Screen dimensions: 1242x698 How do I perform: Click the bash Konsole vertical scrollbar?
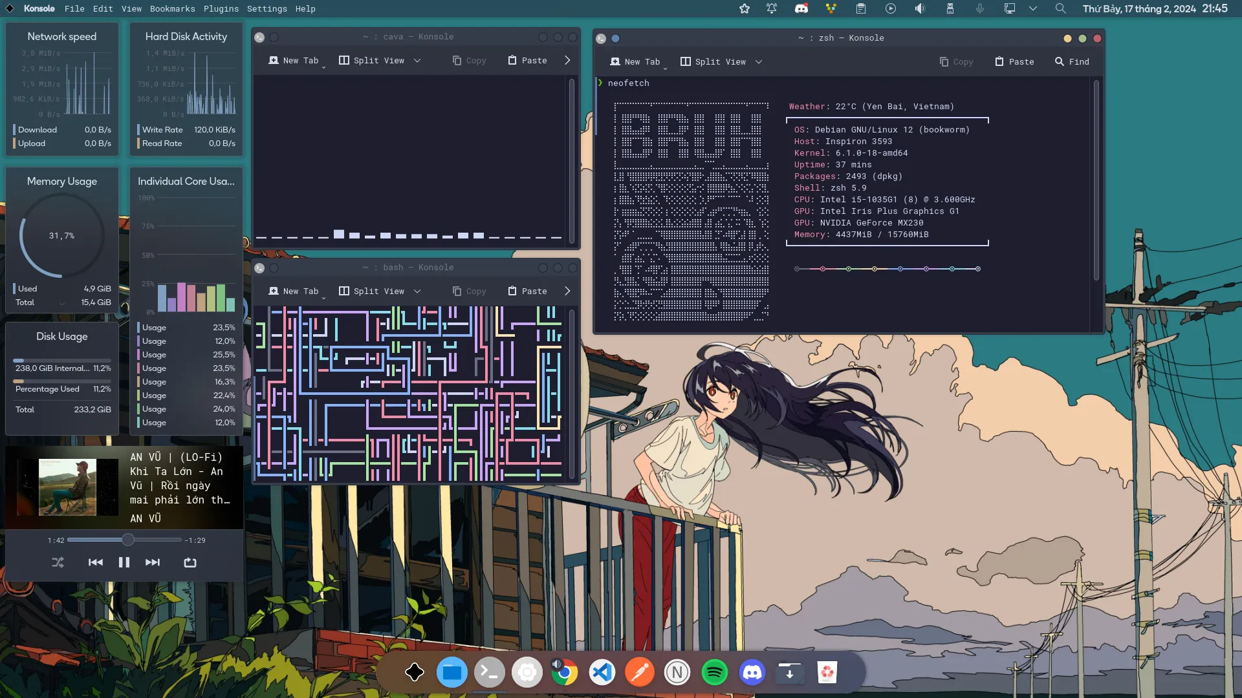[x=572, y=393]
